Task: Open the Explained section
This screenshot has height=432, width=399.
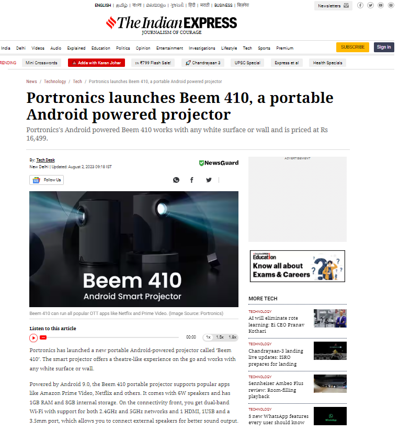Action: point(76,48)
